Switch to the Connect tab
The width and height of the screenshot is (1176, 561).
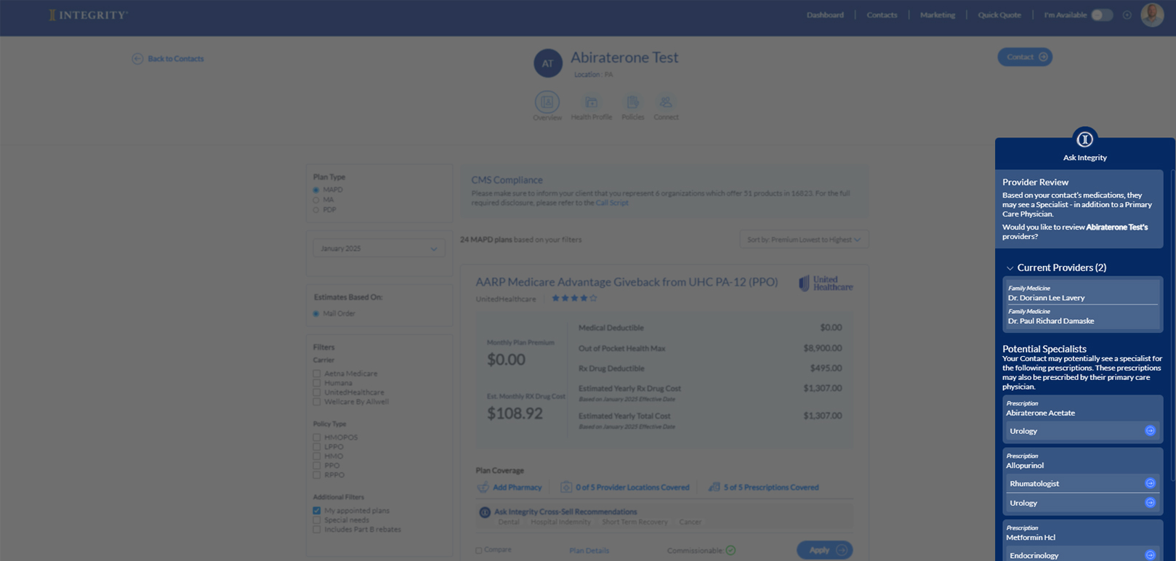point(666,108)
